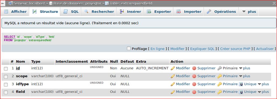277x99 pixels.
Task: Open the Exporter tab
Action: (x=159, y=12)
